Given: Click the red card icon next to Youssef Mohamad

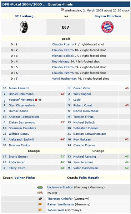Looking at the screenshot, I should [x=36, y=100].
